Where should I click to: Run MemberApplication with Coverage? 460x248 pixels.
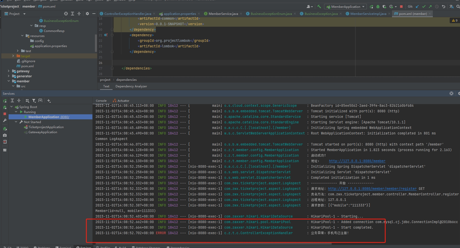click(384, 7)
